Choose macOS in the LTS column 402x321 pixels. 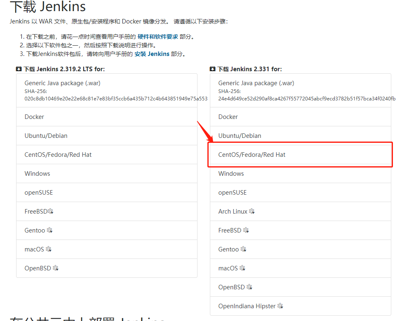(x=107, y=249)
